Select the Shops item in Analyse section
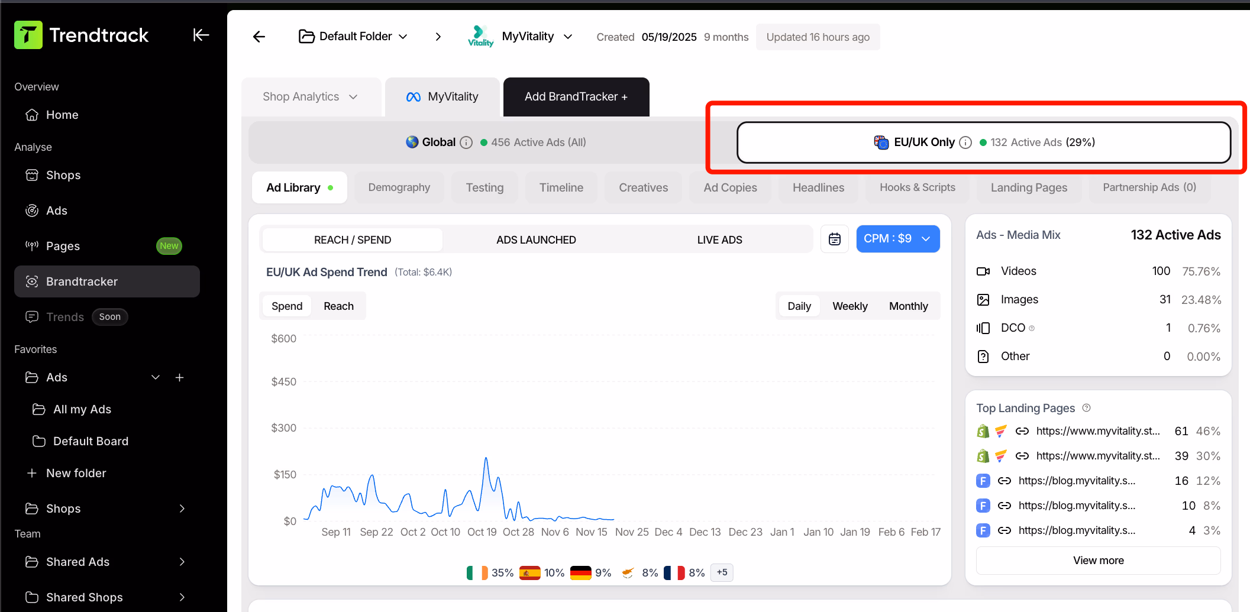Viewport: 1250px width, 612px height. [x=63, y=175]
